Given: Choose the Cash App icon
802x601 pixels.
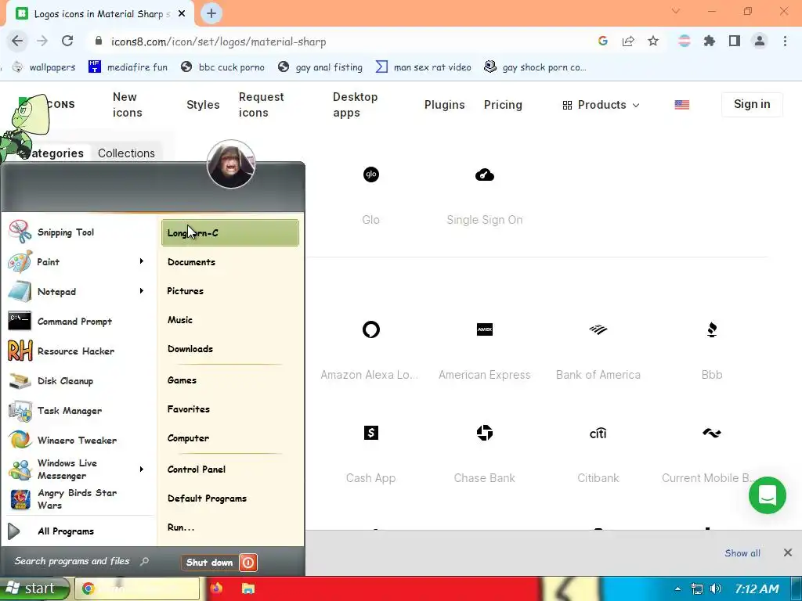Looking at the screenshot, I should pyautogui.click(x=370, y=433).
